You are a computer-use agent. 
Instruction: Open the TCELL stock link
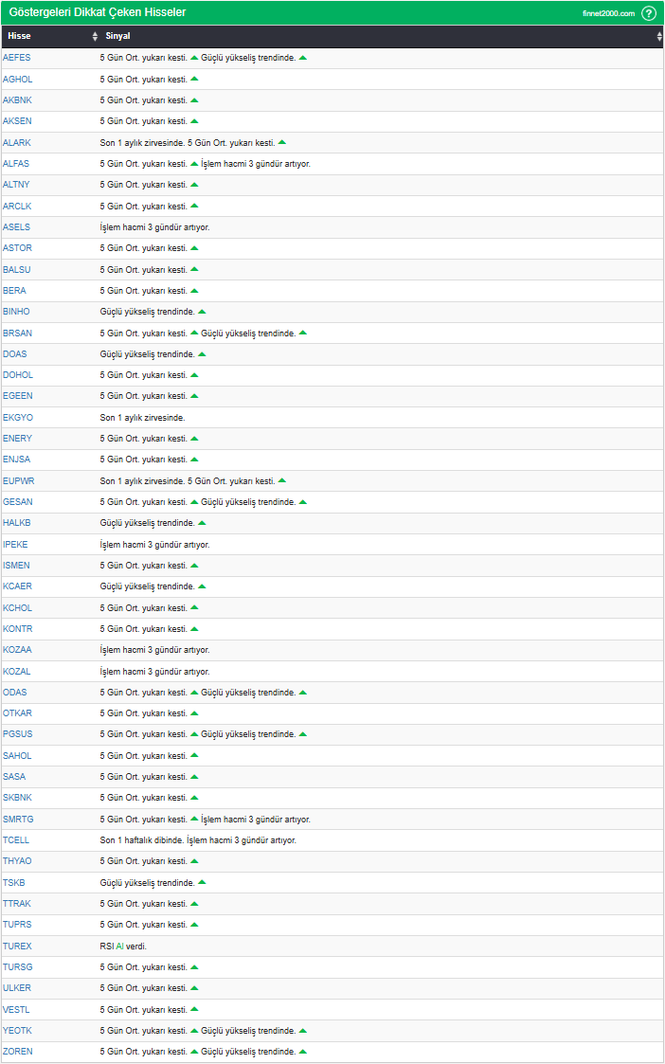[x=16, y=840]
